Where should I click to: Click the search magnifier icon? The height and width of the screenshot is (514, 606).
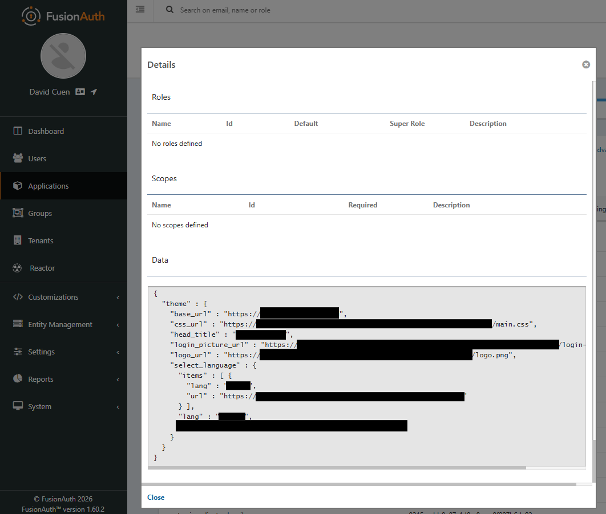(x=169, y=10)
